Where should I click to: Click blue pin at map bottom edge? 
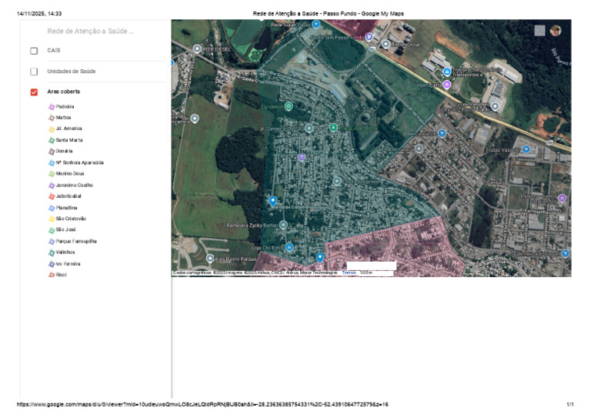[x=319, y=258]
